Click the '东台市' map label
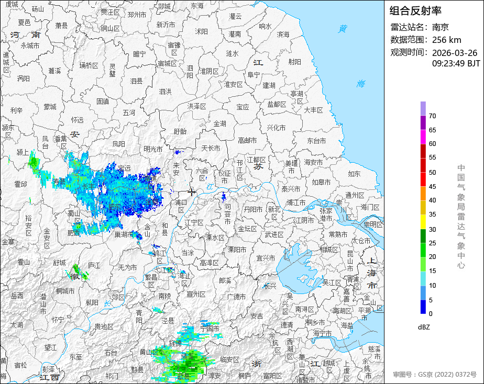Image resolution: width=484 pixels, height=384 pixels. [316, 141]
